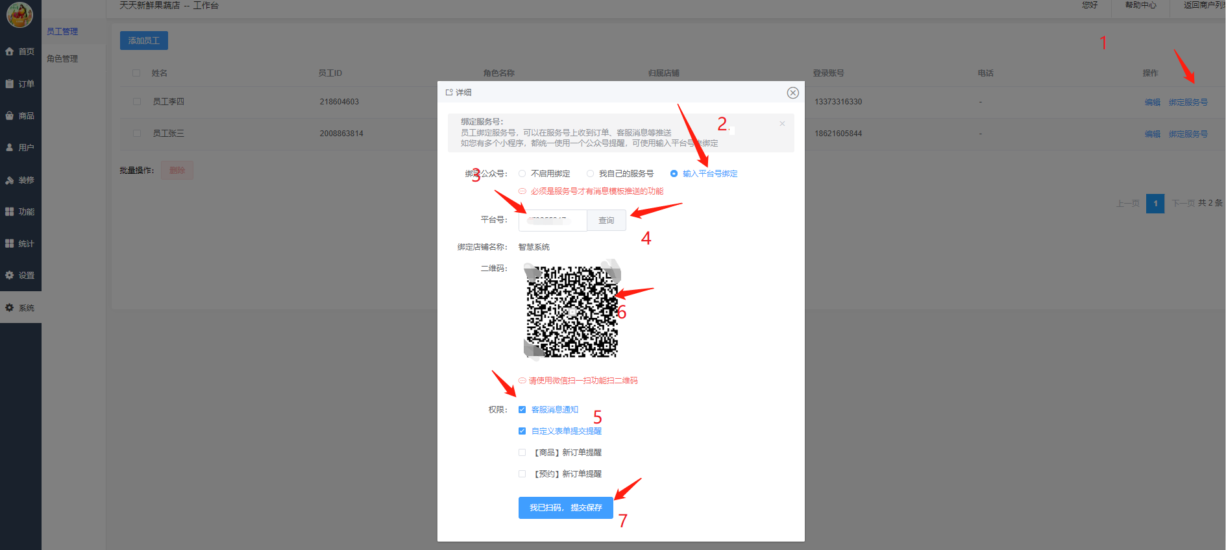Viewport: 1226px width, 550px height.
Task: Click the 查询 query button
Action: [606, 220]
